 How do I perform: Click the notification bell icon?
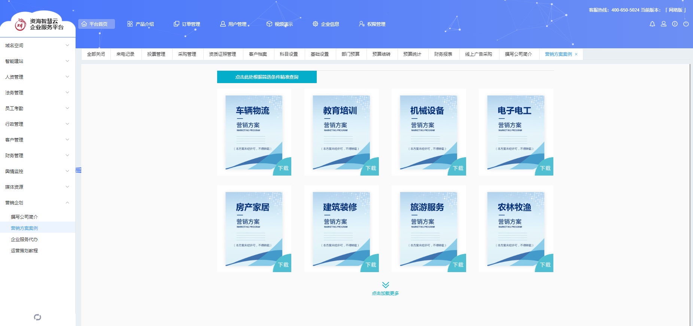[652, 24]
